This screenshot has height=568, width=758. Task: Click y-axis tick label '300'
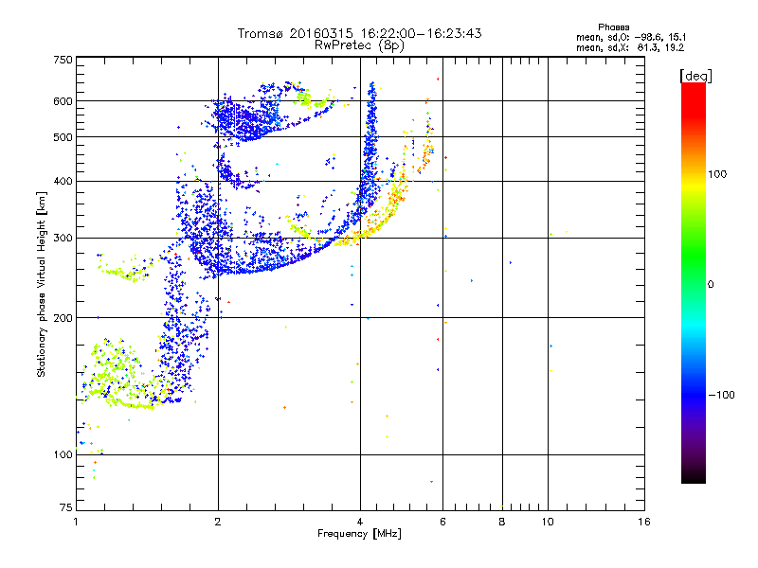click(63, 239)
